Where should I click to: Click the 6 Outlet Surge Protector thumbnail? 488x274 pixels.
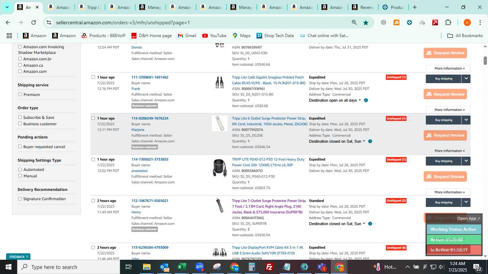[x=220, y=123]
